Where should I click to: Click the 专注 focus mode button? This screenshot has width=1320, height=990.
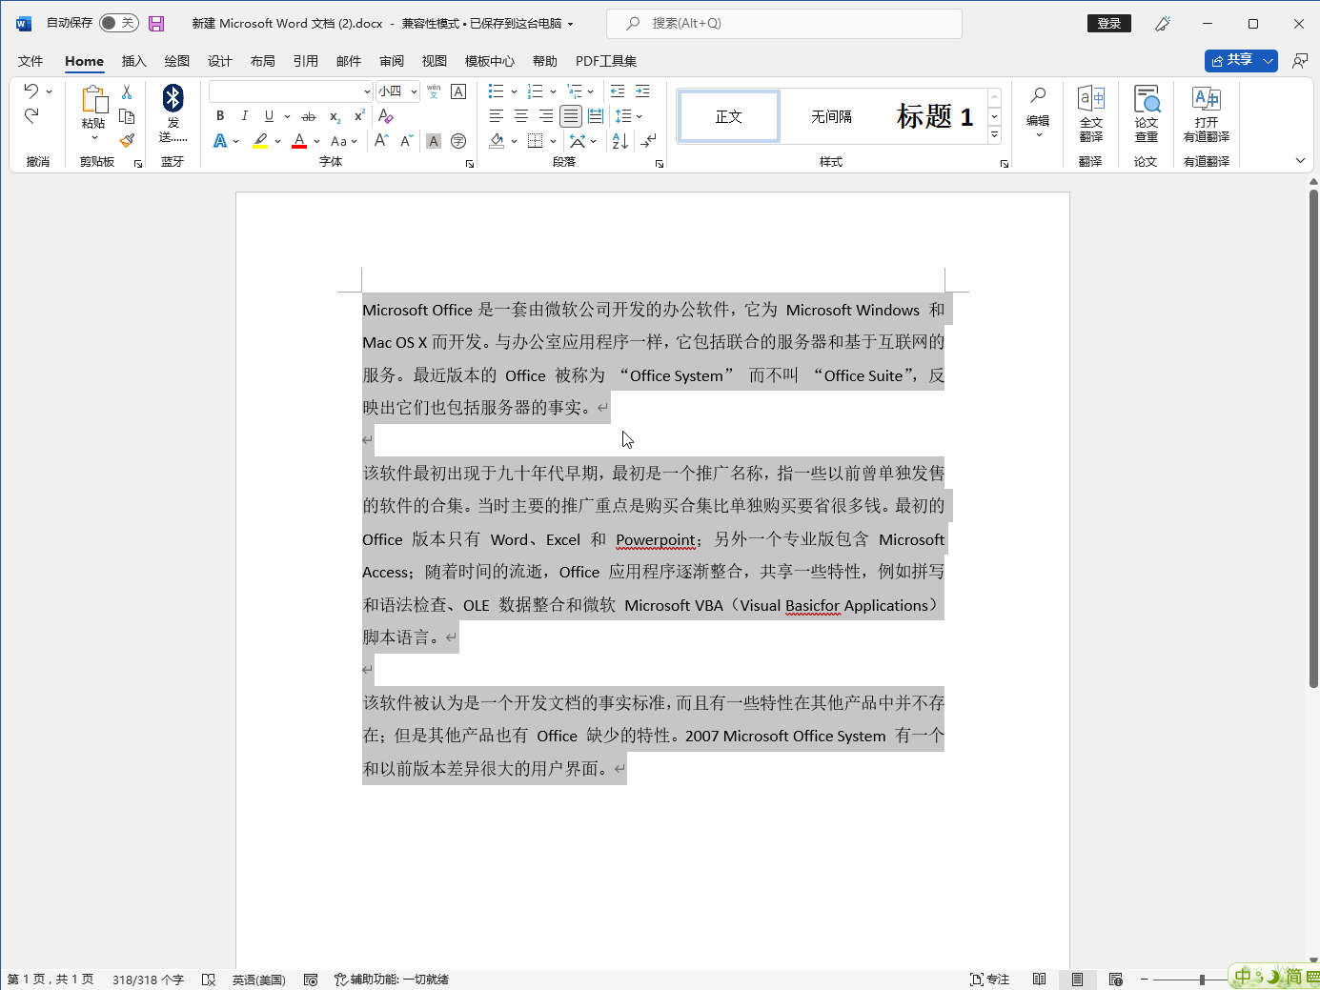tap(989, 979)
